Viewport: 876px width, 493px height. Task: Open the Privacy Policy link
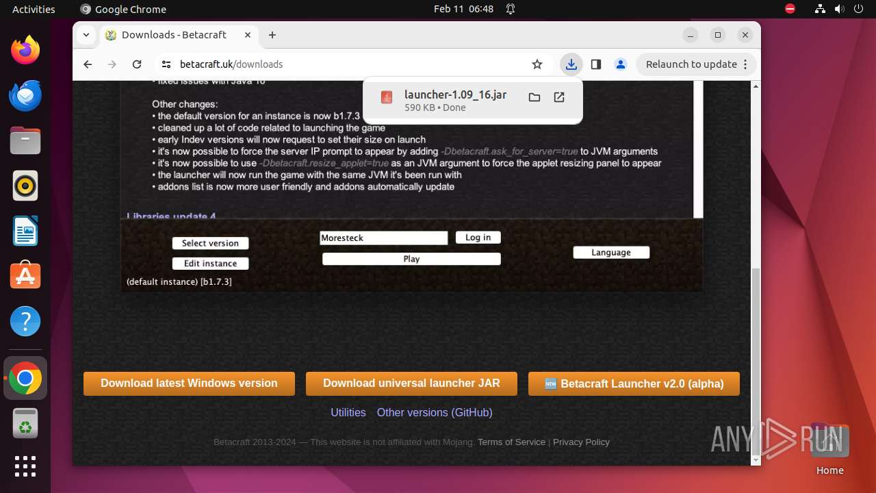tap(581, 442)
